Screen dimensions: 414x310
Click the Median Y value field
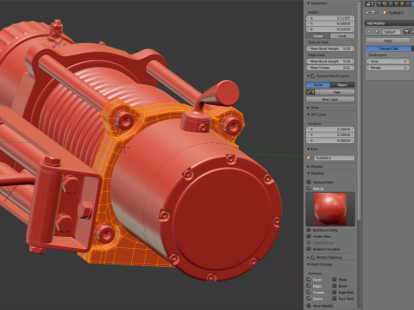coord(330,23)
